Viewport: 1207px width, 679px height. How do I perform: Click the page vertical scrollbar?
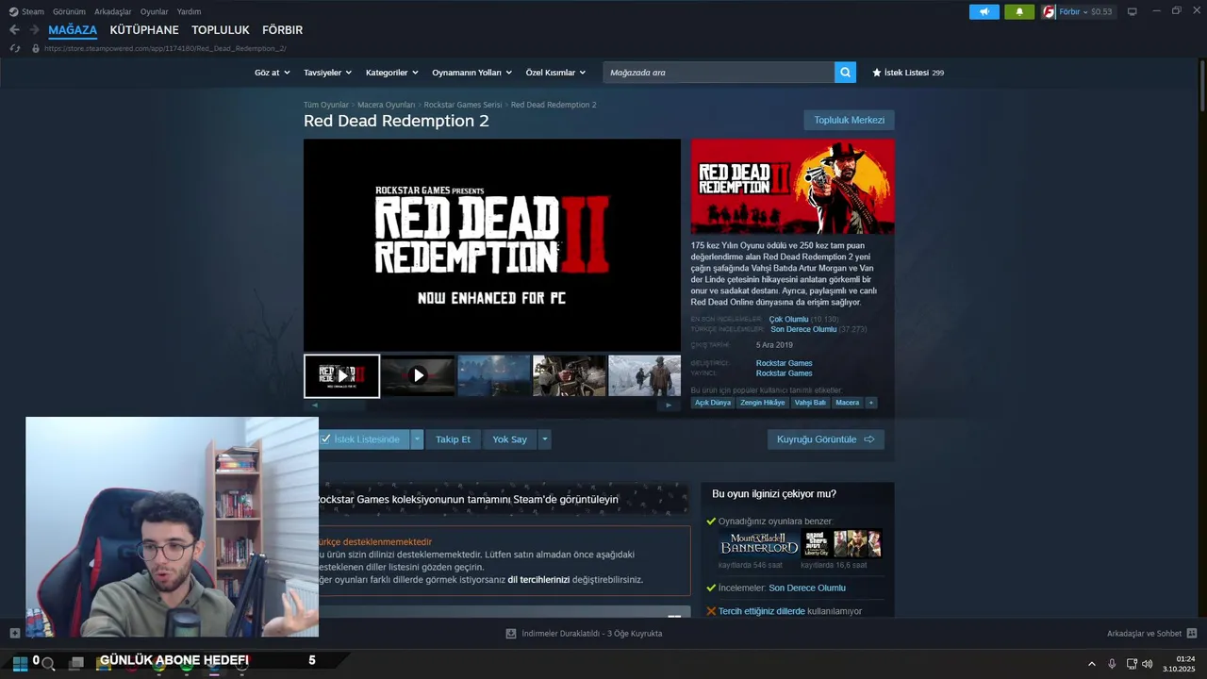(x=1202, y=85)
